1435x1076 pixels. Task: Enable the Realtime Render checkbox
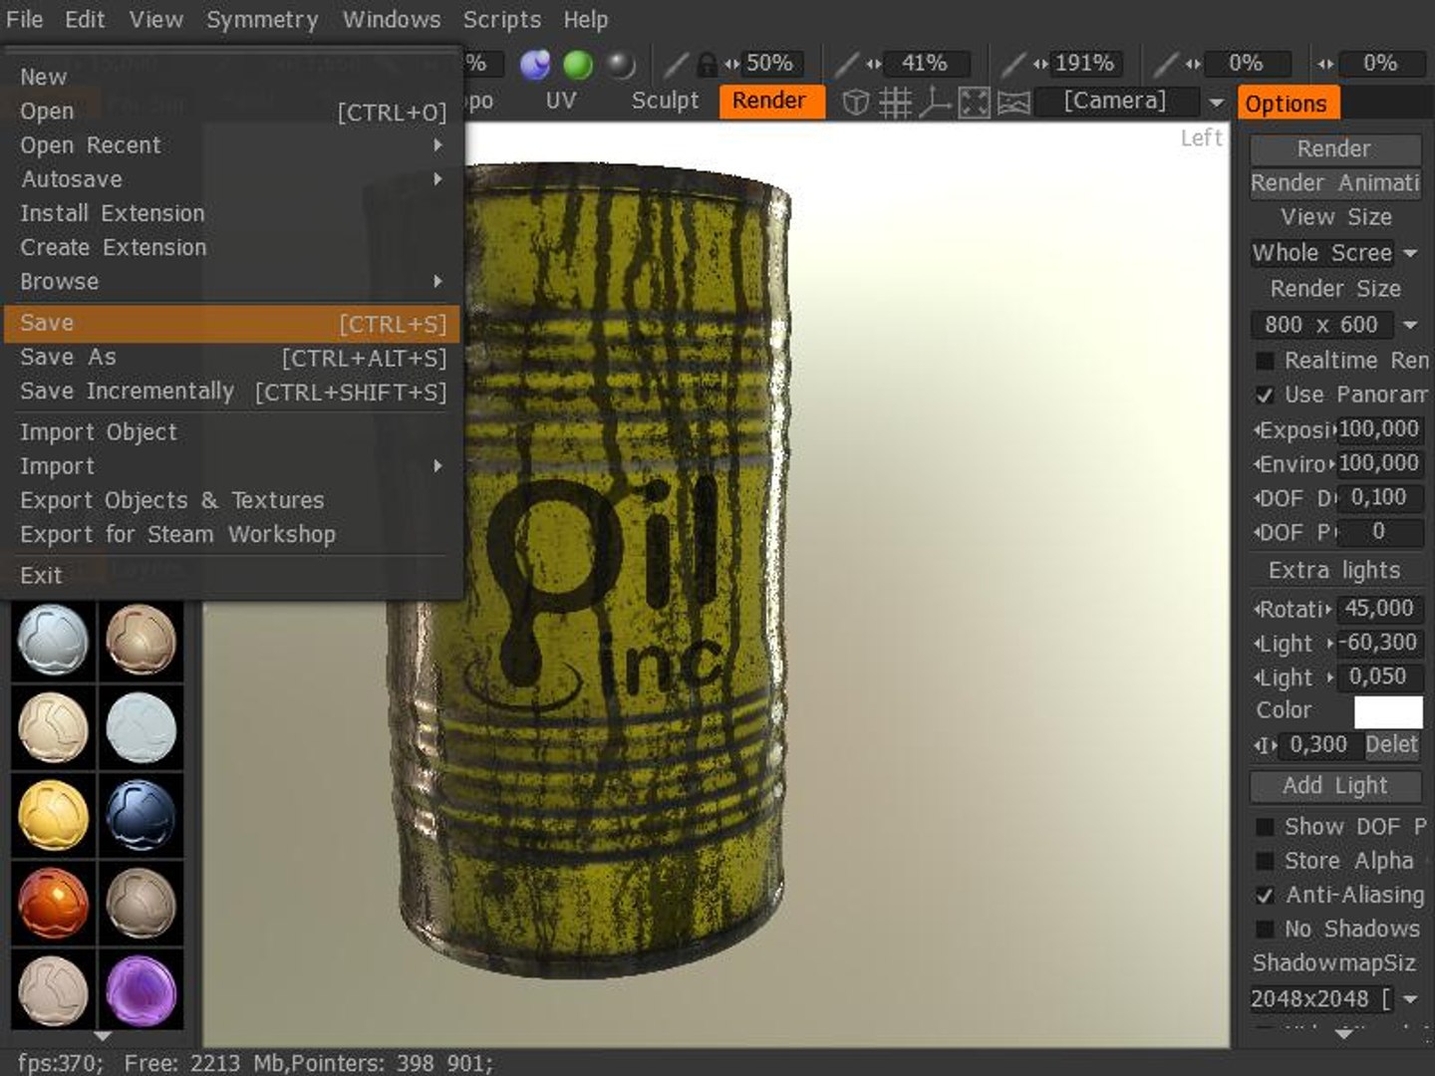pyautogui.click(x=1265, y=361)
